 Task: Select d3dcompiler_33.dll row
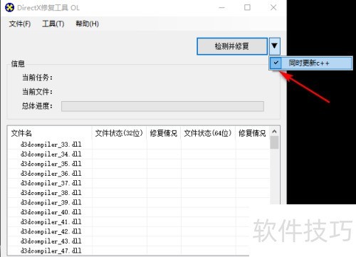pos(139,145)
